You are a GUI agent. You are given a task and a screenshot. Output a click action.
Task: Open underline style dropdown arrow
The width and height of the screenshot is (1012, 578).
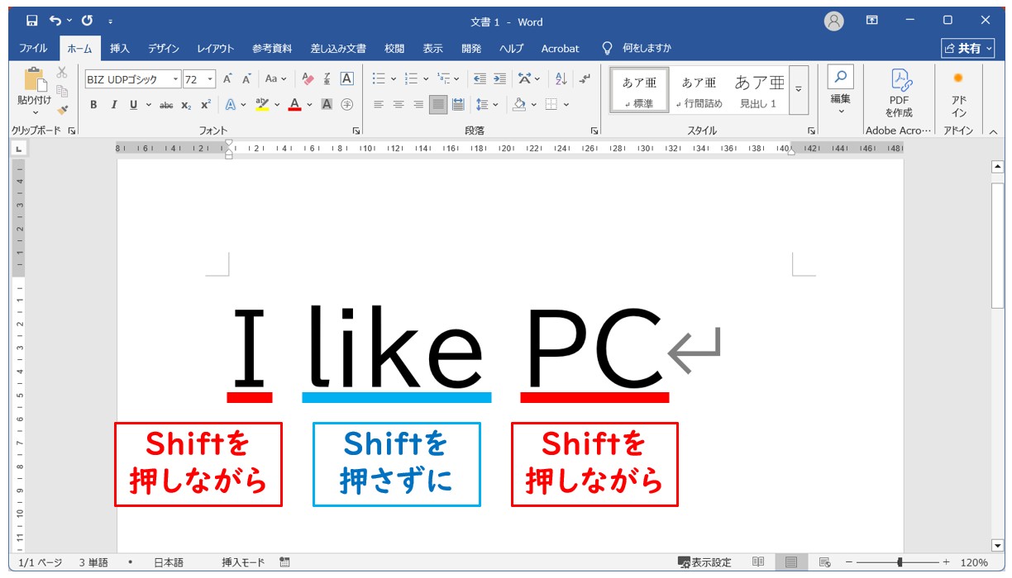(x=149, y=105)
